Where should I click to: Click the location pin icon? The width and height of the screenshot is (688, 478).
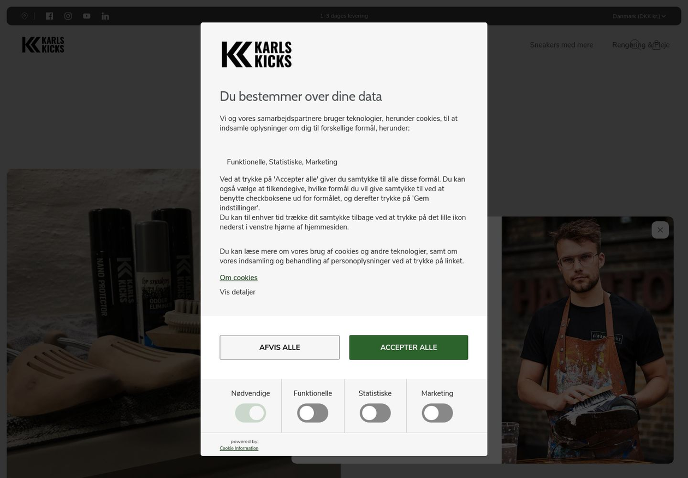[25, 16]
